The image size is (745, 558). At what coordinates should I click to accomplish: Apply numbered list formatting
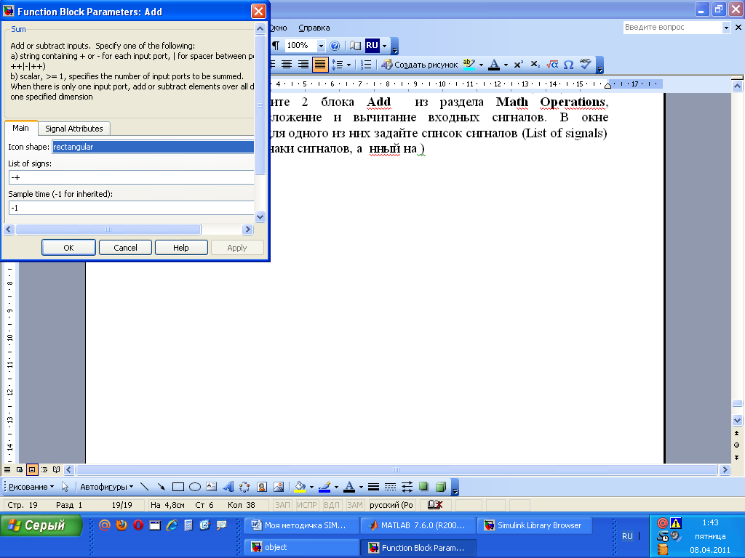365,65
